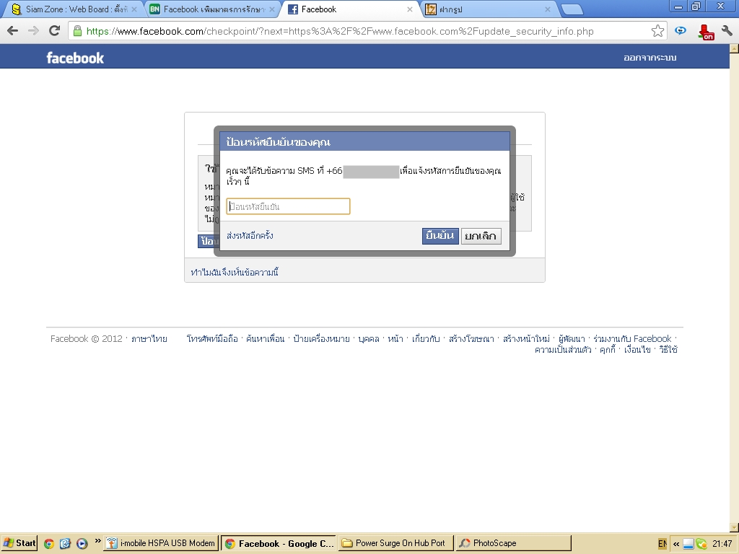Click the 21:47 taskbar clock
The width and height of the screenshot is (739, 554).
[x=722, y=544]
